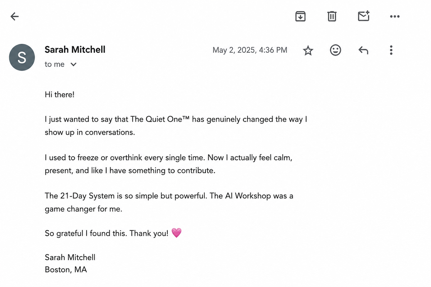Click the May 2, 2025 timestamp
This screenshot has height=287, width=431.
pos(250,50)
